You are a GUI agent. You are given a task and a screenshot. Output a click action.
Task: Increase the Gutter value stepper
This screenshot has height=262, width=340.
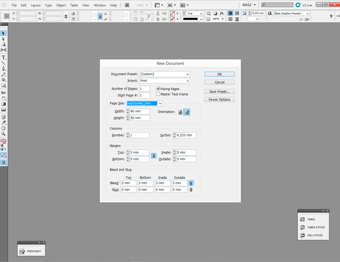pyautogui.click(x=174, y=134)
